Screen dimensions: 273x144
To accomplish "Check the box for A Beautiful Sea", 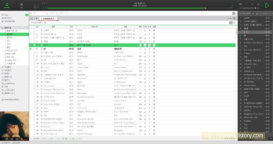I will tap(34, 78).
